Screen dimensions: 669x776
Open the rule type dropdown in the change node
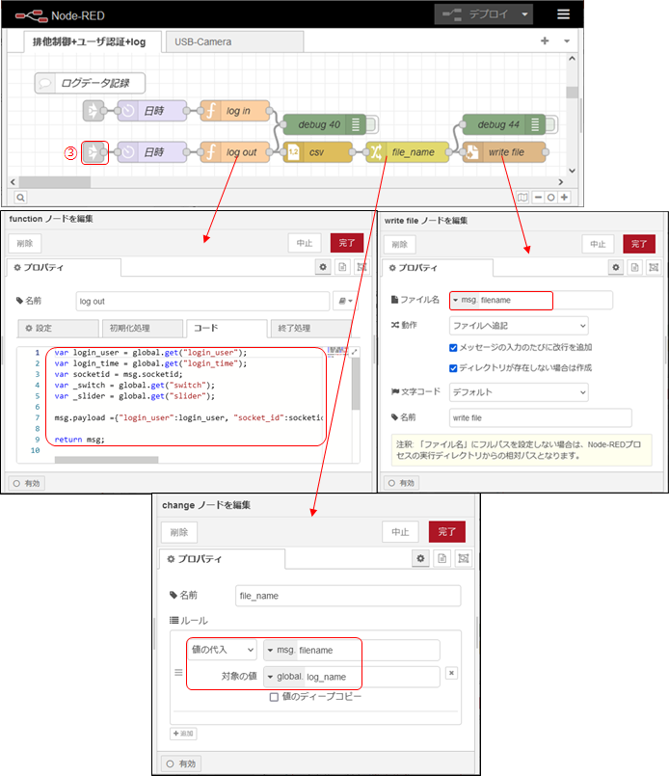point(222,651)
